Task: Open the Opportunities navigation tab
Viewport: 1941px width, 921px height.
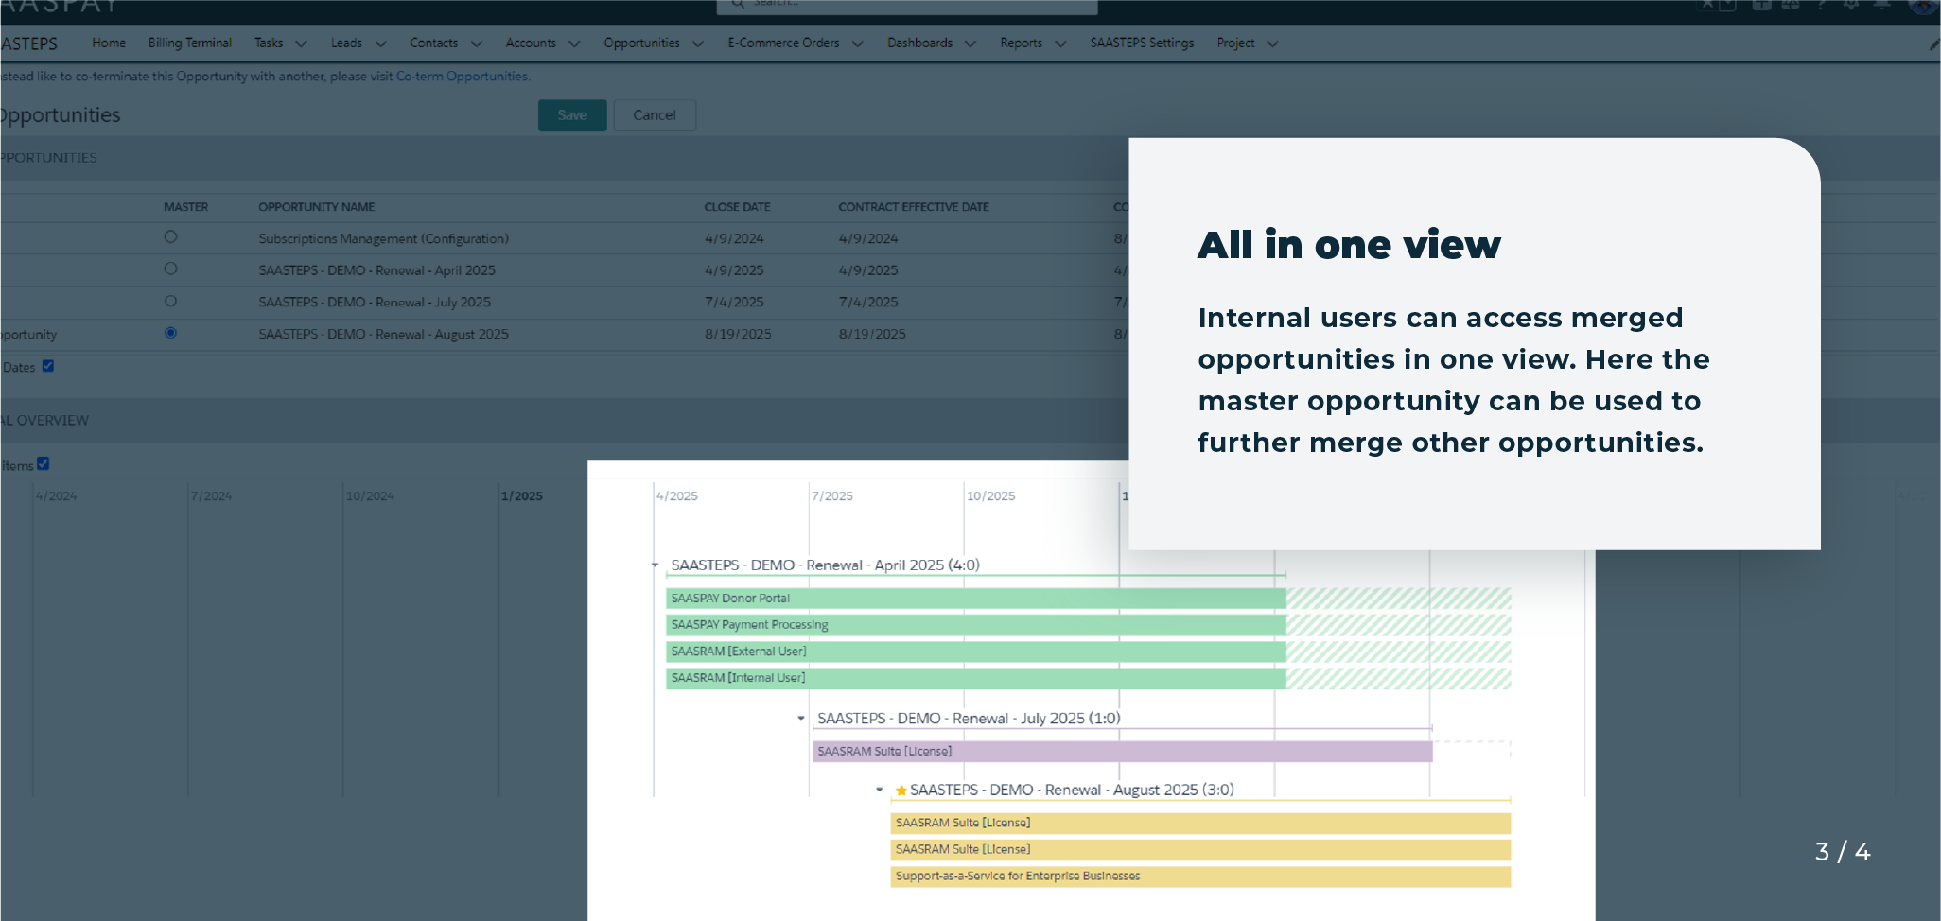Action: tap(641, 43)
